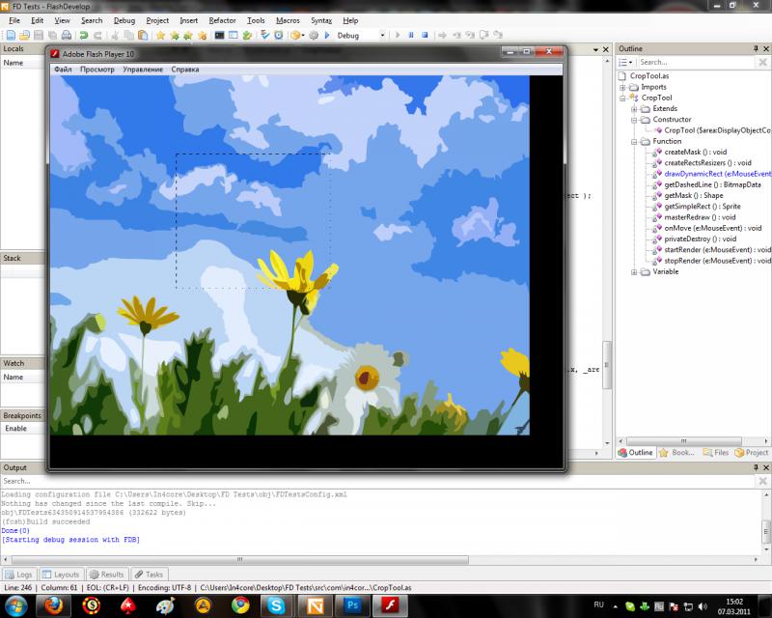The image size is (772, 618).
Task: Open the Project menu
Action: pyautogui.click(x=157, y=20)
